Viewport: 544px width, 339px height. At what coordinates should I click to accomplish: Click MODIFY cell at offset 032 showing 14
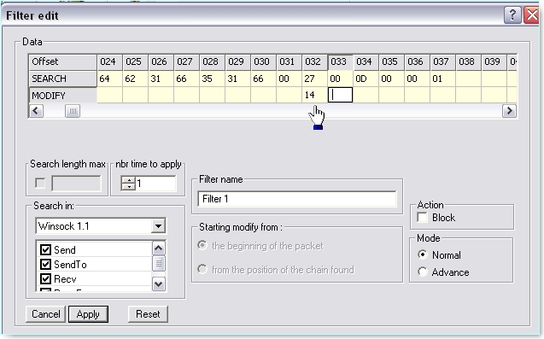pos(314,95)
